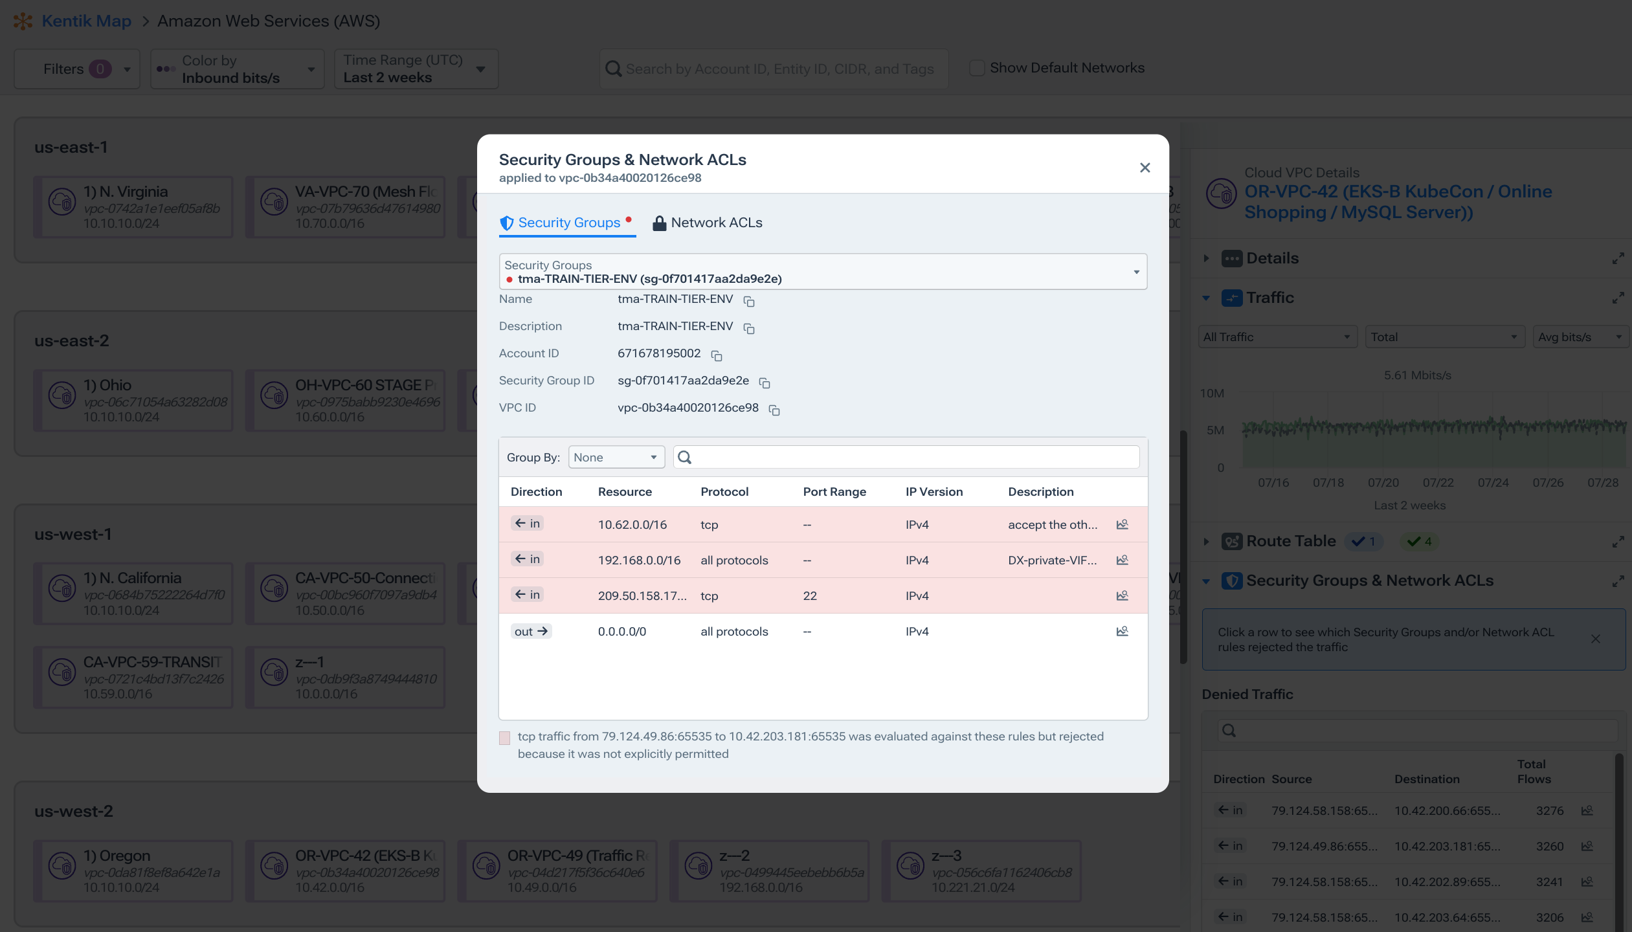Image resolution: width=1632 pixels, height=932 pixels.
Task: Click the Kentik Map logo icon
Action: [x=23, y=20]
